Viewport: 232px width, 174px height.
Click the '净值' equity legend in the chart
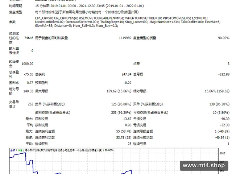click(20, 150)
